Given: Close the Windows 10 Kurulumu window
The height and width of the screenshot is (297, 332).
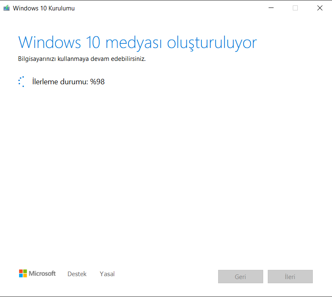Looking at the screenshot, I should [x=320, y=8].
